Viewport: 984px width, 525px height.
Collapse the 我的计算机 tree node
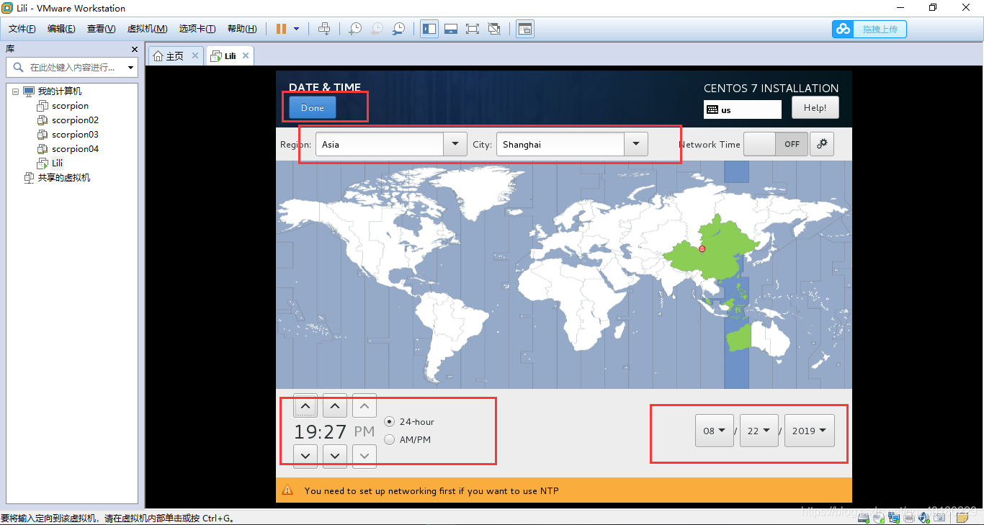pos(16,91)
